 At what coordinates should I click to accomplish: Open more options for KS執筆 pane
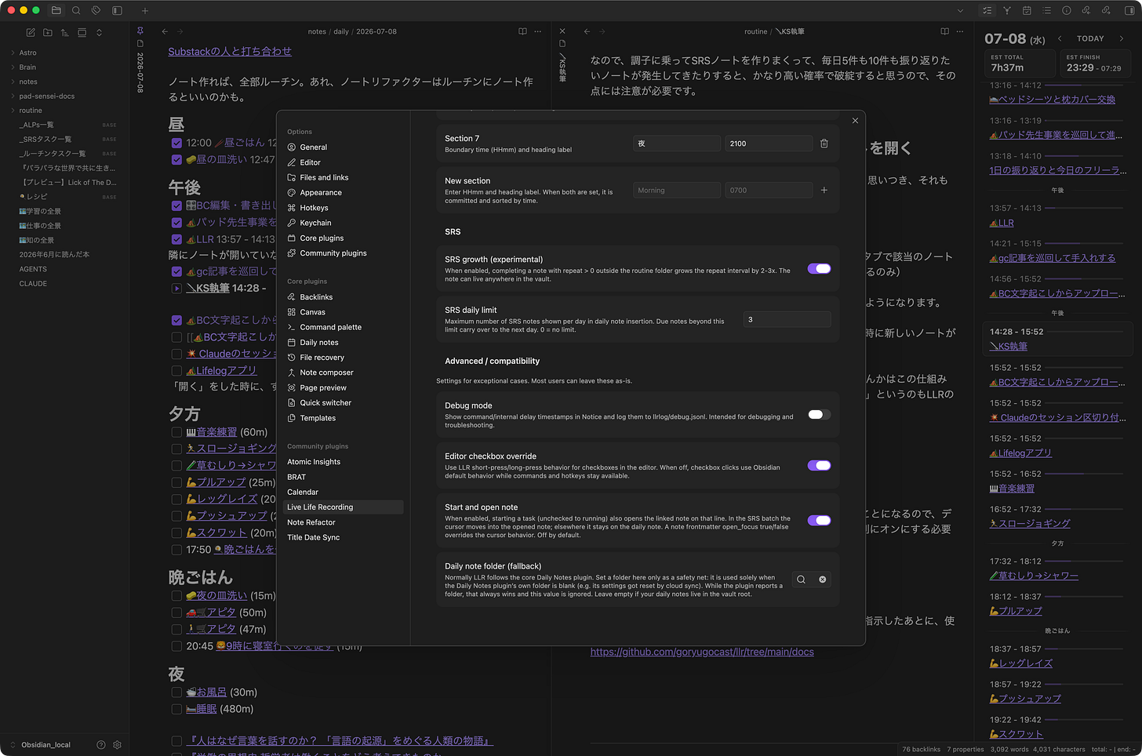pyautogui.click(x=960, y=31)
